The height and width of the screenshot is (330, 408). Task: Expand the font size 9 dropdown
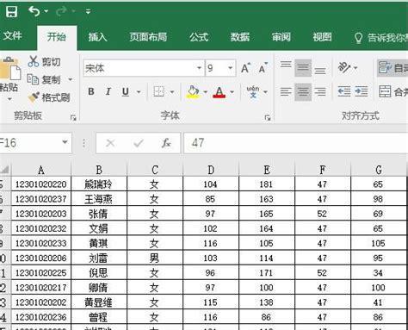230,68
